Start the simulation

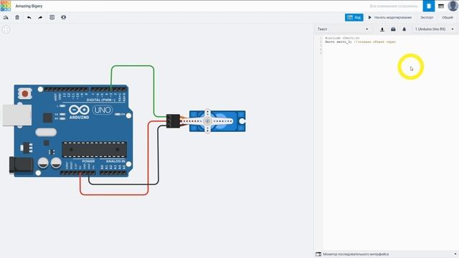(389, 17)
